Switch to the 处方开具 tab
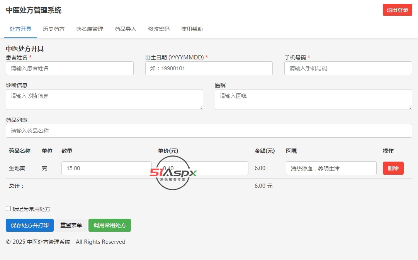Image resolution: width=418 pixels, height=260 pixels. click(x=20, y=29)
